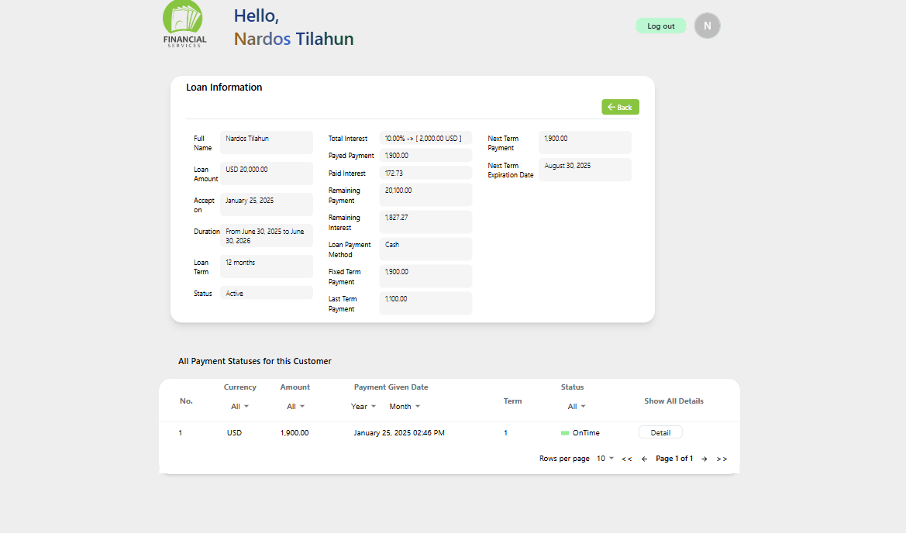Open Detail for the first payment row
The image size is (906, 533).
(660, 432)
